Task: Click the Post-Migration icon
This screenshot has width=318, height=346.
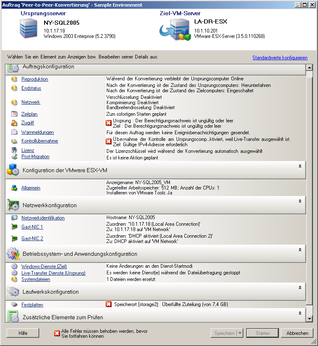Action: point(14,157)
